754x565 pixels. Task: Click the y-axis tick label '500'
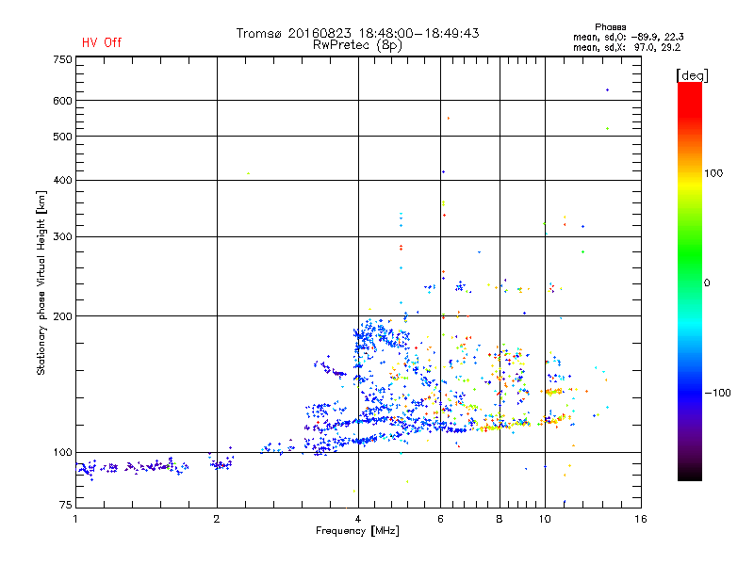click(x=62, y=137)
